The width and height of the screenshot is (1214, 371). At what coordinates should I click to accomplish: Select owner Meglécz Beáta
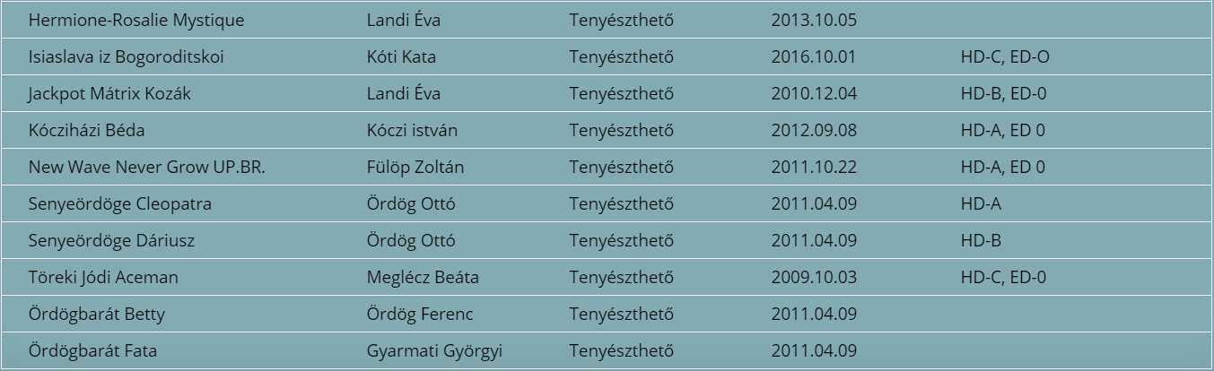[x=423, y=277]
